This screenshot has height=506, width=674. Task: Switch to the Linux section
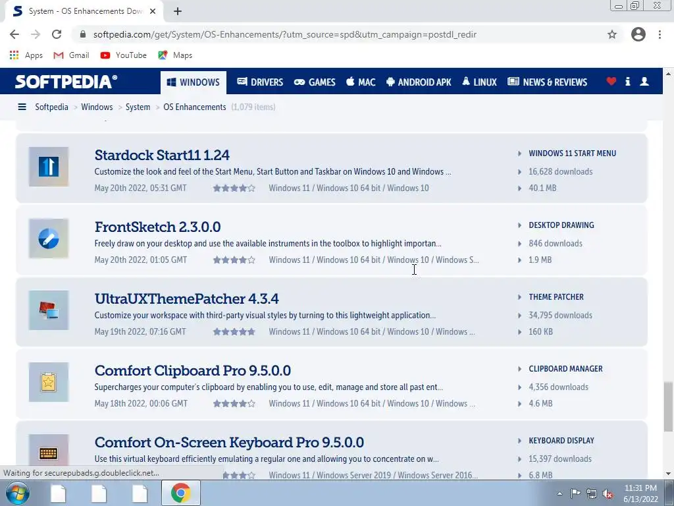(479, 82)
